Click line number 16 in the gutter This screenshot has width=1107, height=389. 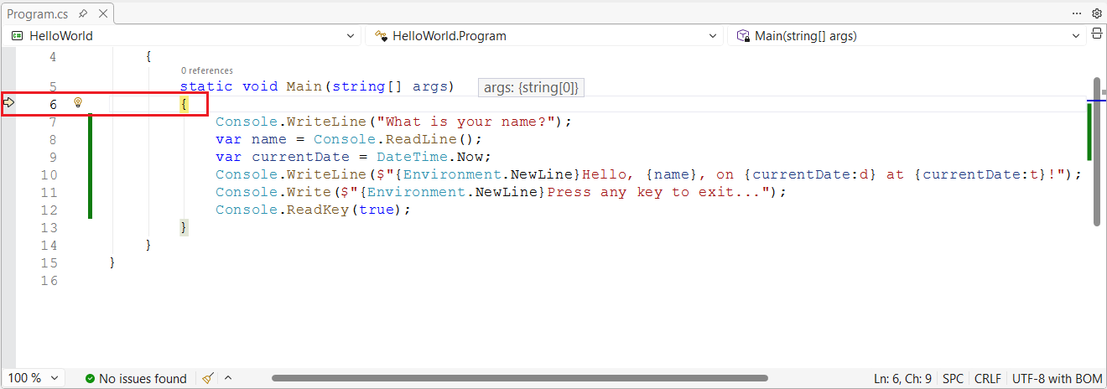coord(49,281)
